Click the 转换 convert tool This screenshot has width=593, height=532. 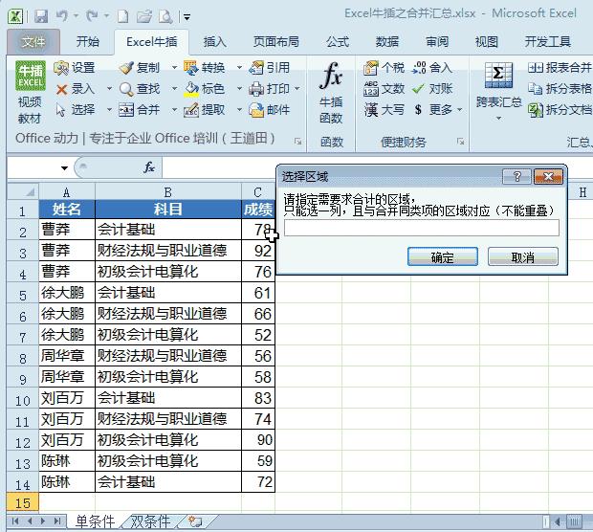point(205,68)
